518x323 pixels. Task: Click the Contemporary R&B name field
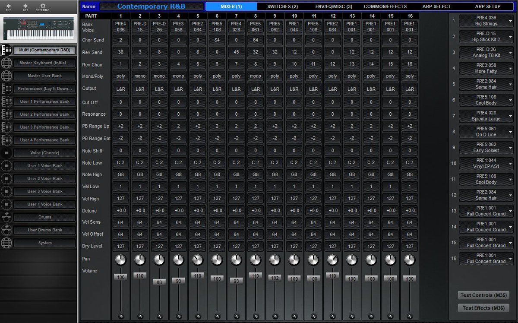(152, 6)
